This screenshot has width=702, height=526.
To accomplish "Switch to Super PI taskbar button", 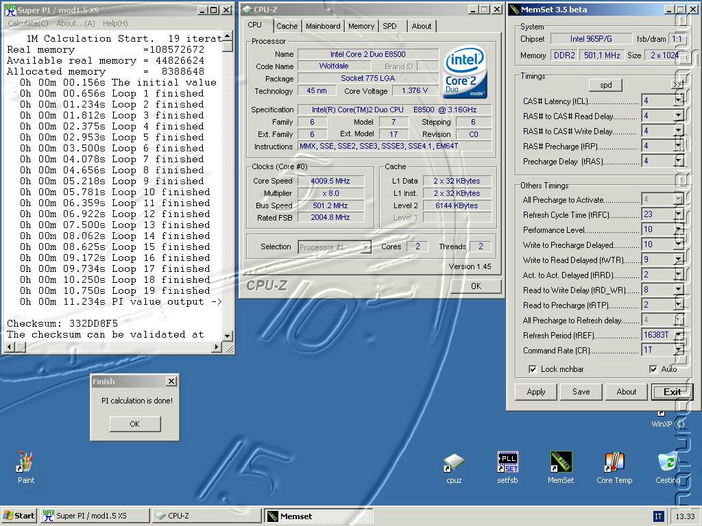I will (x=95, y=516).
